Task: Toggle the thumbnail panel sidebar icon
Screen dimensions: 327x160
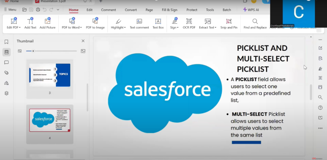Action: (x=6, y=52)
